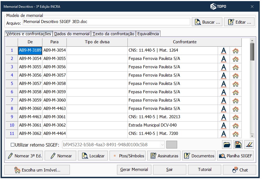Open the folder icon to load data
Image resolution: width=262 pixels, height=179 pixels.
click(227, 145)
